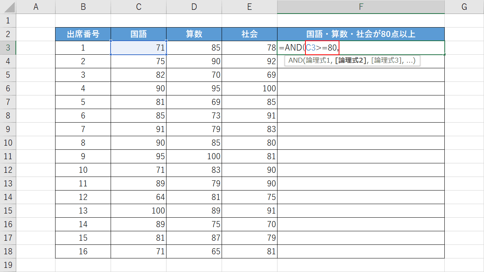Select column D header
Screen dimensions: 484x272
pos(194,6)
